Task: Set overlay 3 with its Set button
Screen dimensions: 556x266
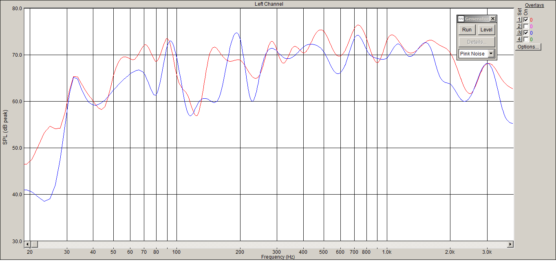Action: (x=519, y=33)
